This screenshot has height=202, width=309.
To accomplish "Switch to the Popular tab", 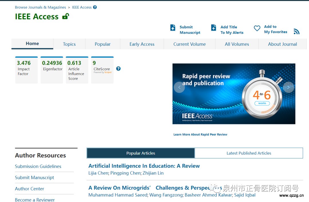I will (102, 44).
